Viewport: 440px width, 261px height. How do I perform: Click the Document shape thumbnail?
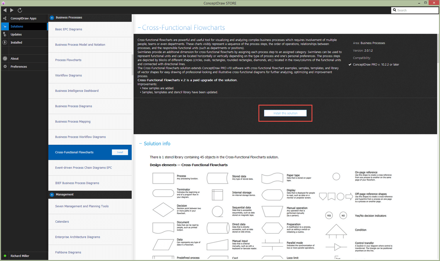pos(163,228)
